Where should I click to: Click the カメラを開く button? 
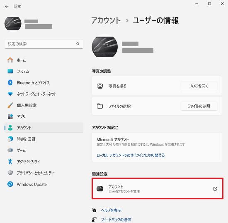(x=199, y=86)
